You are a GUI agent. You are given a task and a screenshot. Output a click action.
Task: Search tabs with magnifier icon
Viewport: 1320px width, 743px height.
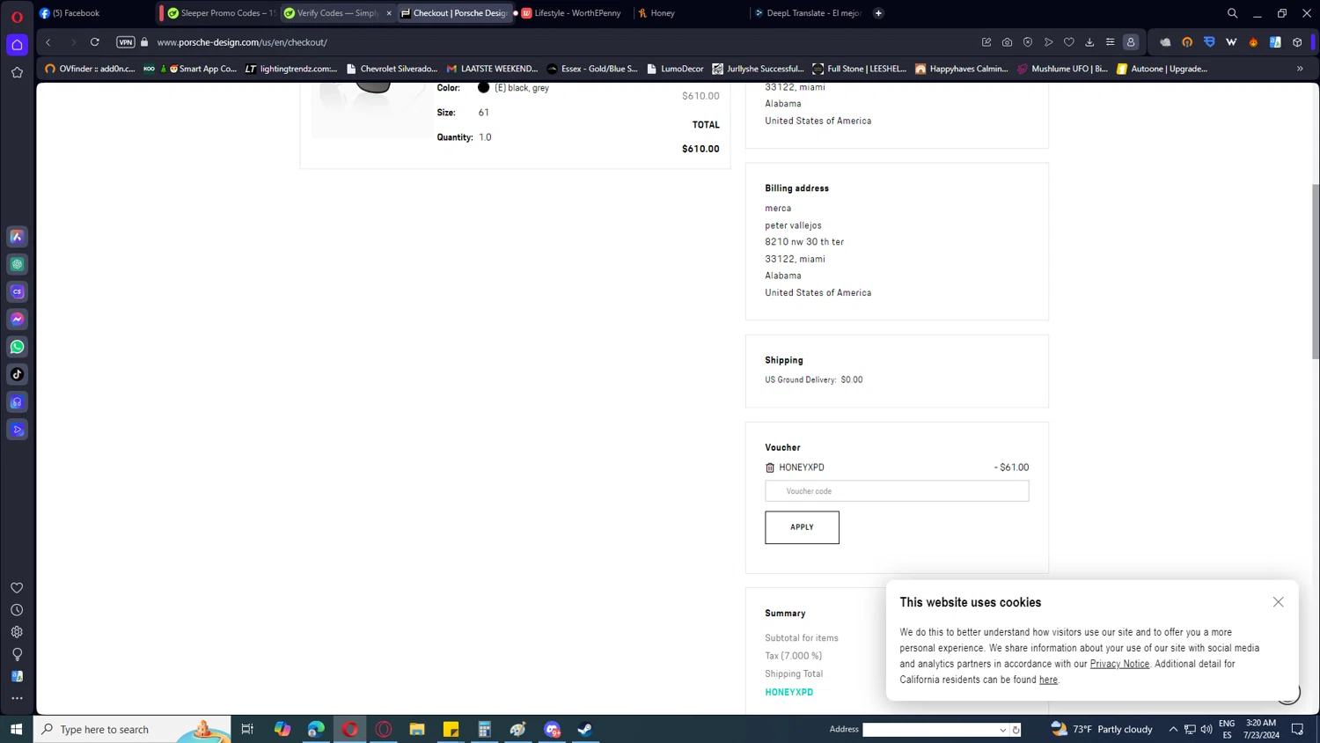[x=1232, y=13]
